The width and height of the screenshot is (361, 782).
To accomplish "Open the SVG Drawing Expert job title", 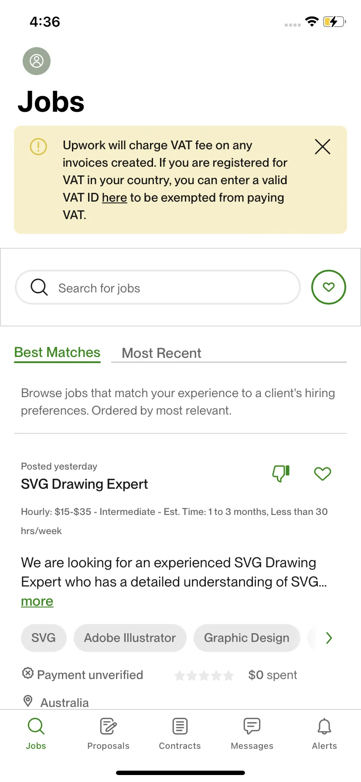I will (x=84, y=484).
